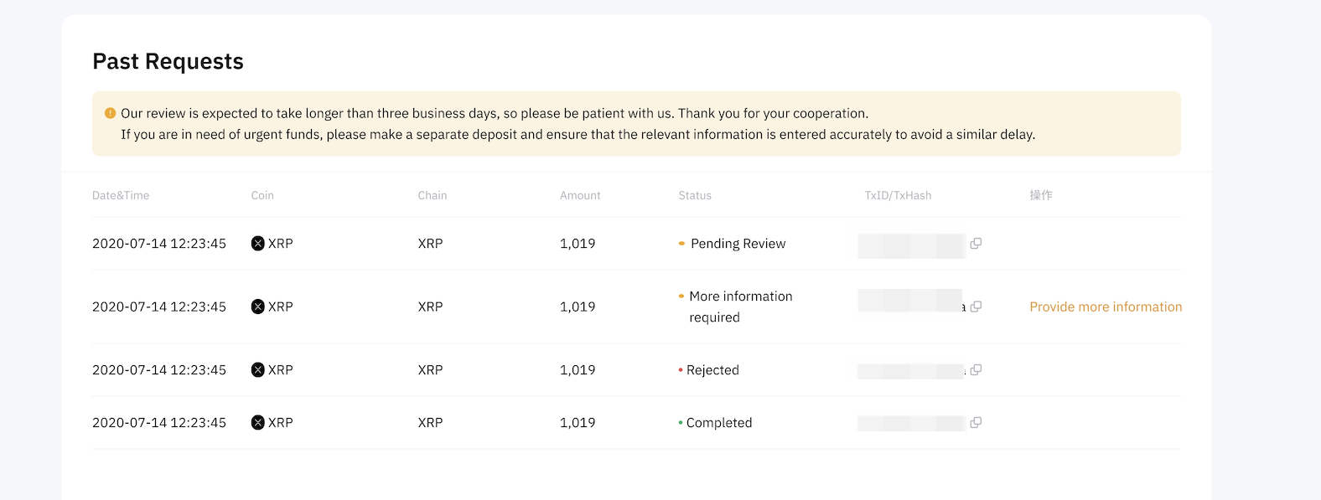
Task: Click the Rejected status label
Action: pos(712,370)
